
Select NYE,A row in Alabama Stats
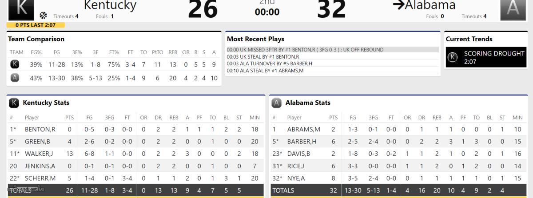(x=398, y=178)
